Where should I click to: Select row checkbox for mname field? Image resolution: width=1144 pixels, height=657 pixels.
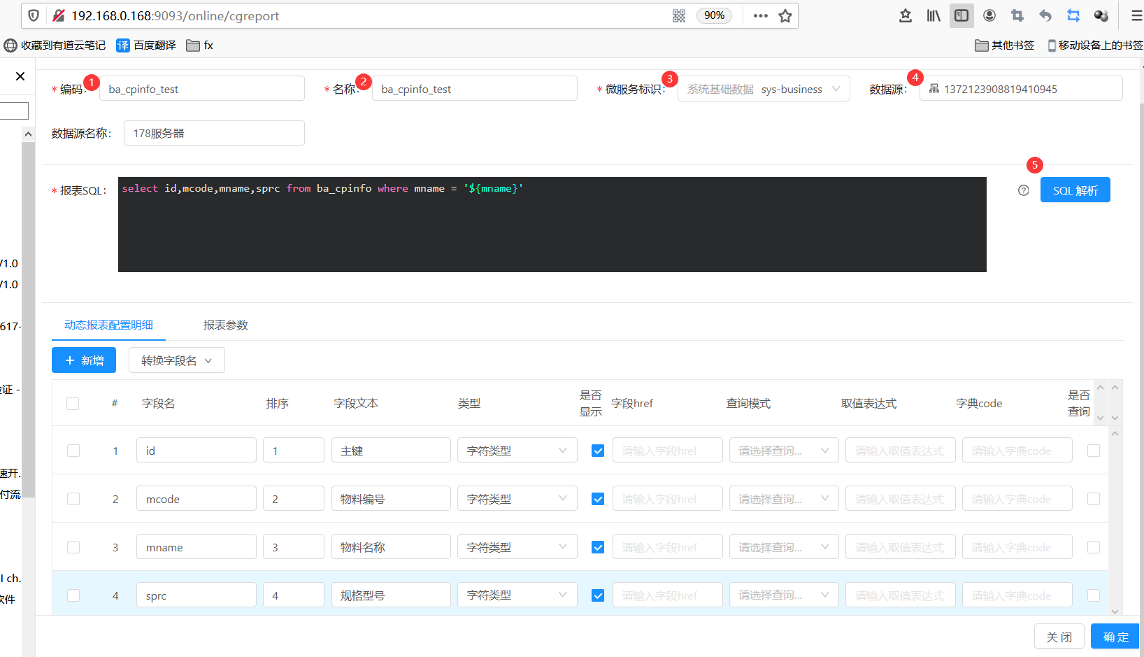pos(73,547)
